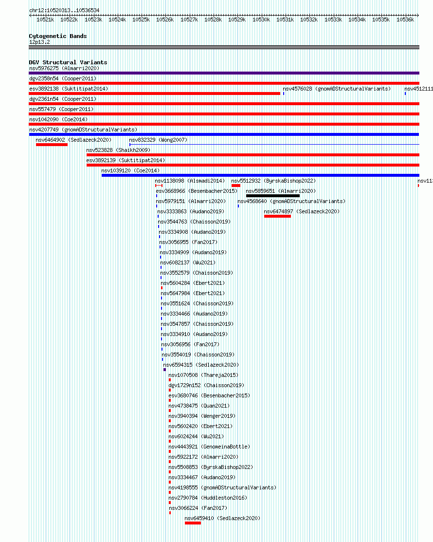
Task: Select nsv4738475 (Quan2021) entry
Action: 199,406
